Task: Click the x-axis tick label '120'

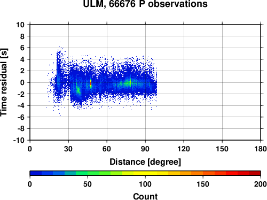Action: [x=184, y=149]
